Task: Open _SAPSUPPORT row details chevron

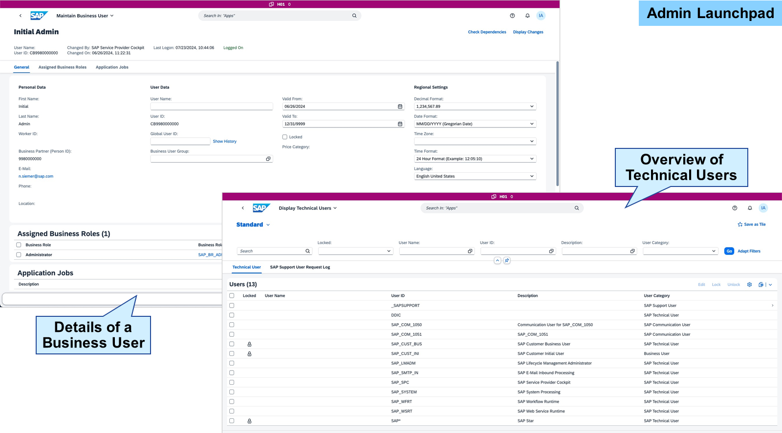Action: 772,306
